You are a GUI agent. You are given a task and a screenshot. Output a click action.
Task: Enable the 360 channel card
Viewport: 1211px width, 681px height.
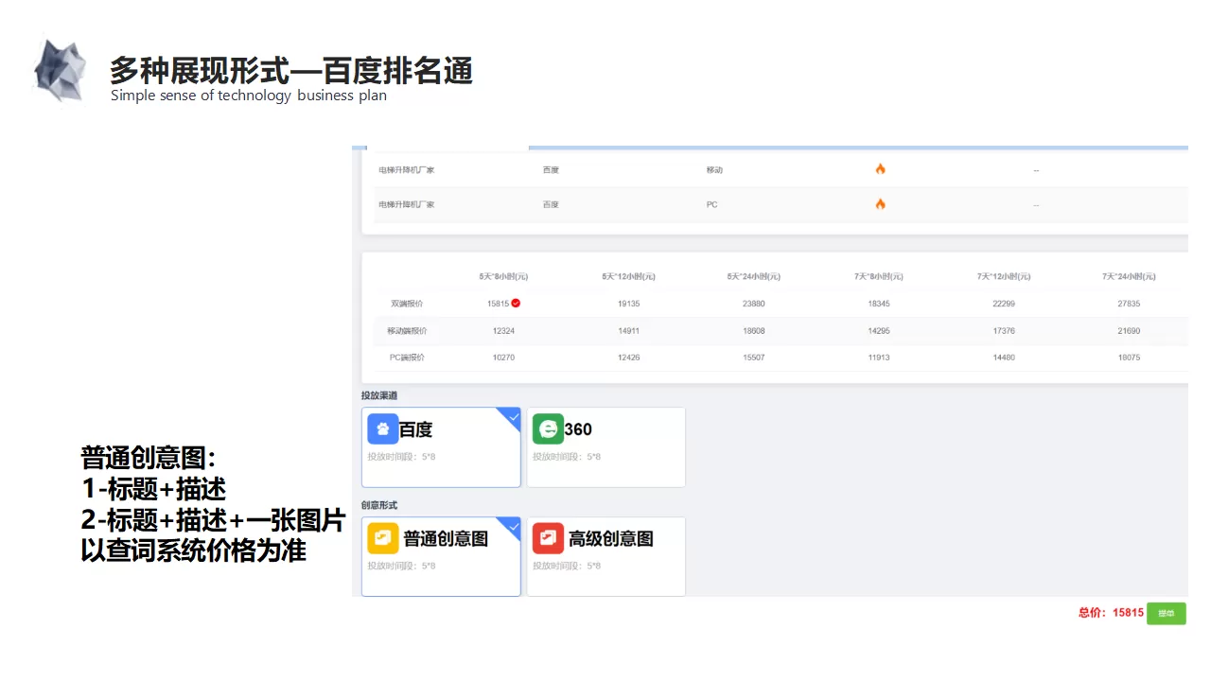pos(605,446)
